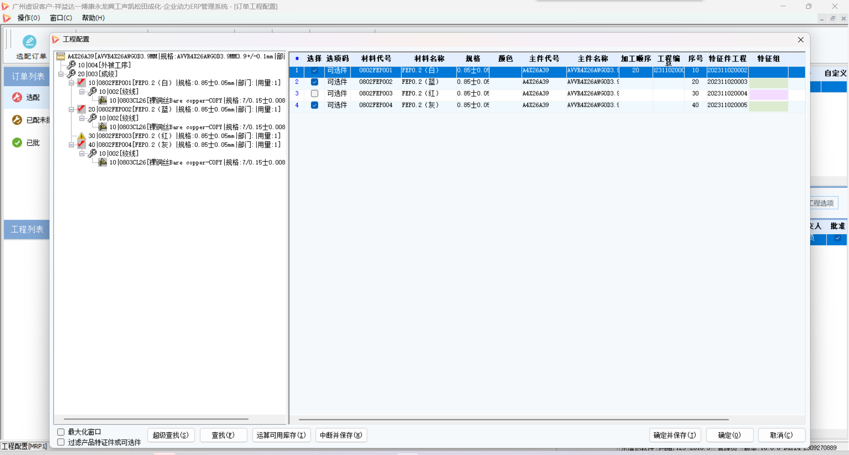This screenshot has height=455, width=849.
Task: Click the 选配订单 toolbar icon
Action: click(30, 42)
